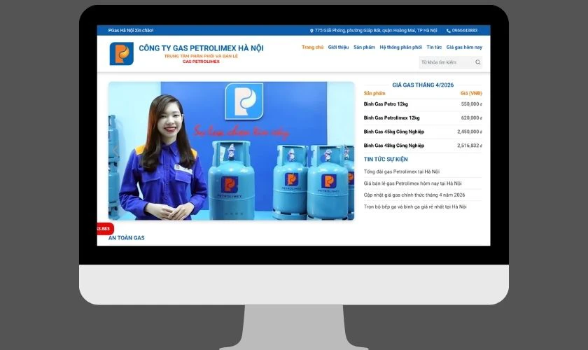Open the Tin tức menu item
The image size is (588, 350).
tap(434, 48)
